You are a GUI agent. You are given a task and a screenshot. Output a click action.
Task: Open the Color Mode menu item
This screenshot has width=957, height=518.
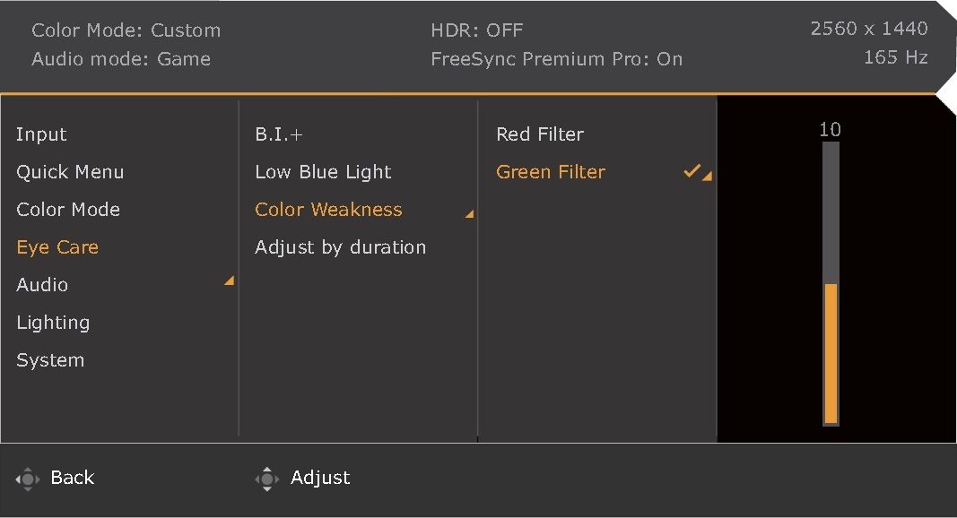(x=68, y=210)
